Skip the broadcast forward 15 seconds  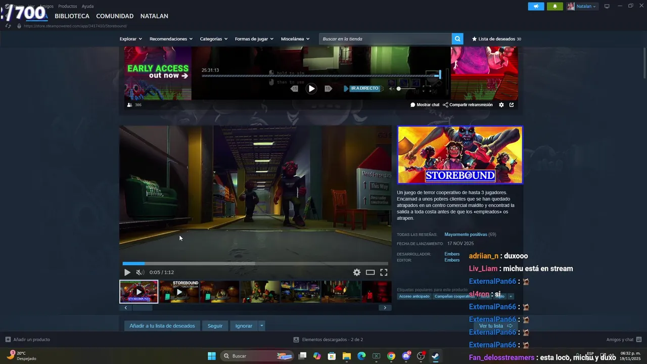pos(328,88)
